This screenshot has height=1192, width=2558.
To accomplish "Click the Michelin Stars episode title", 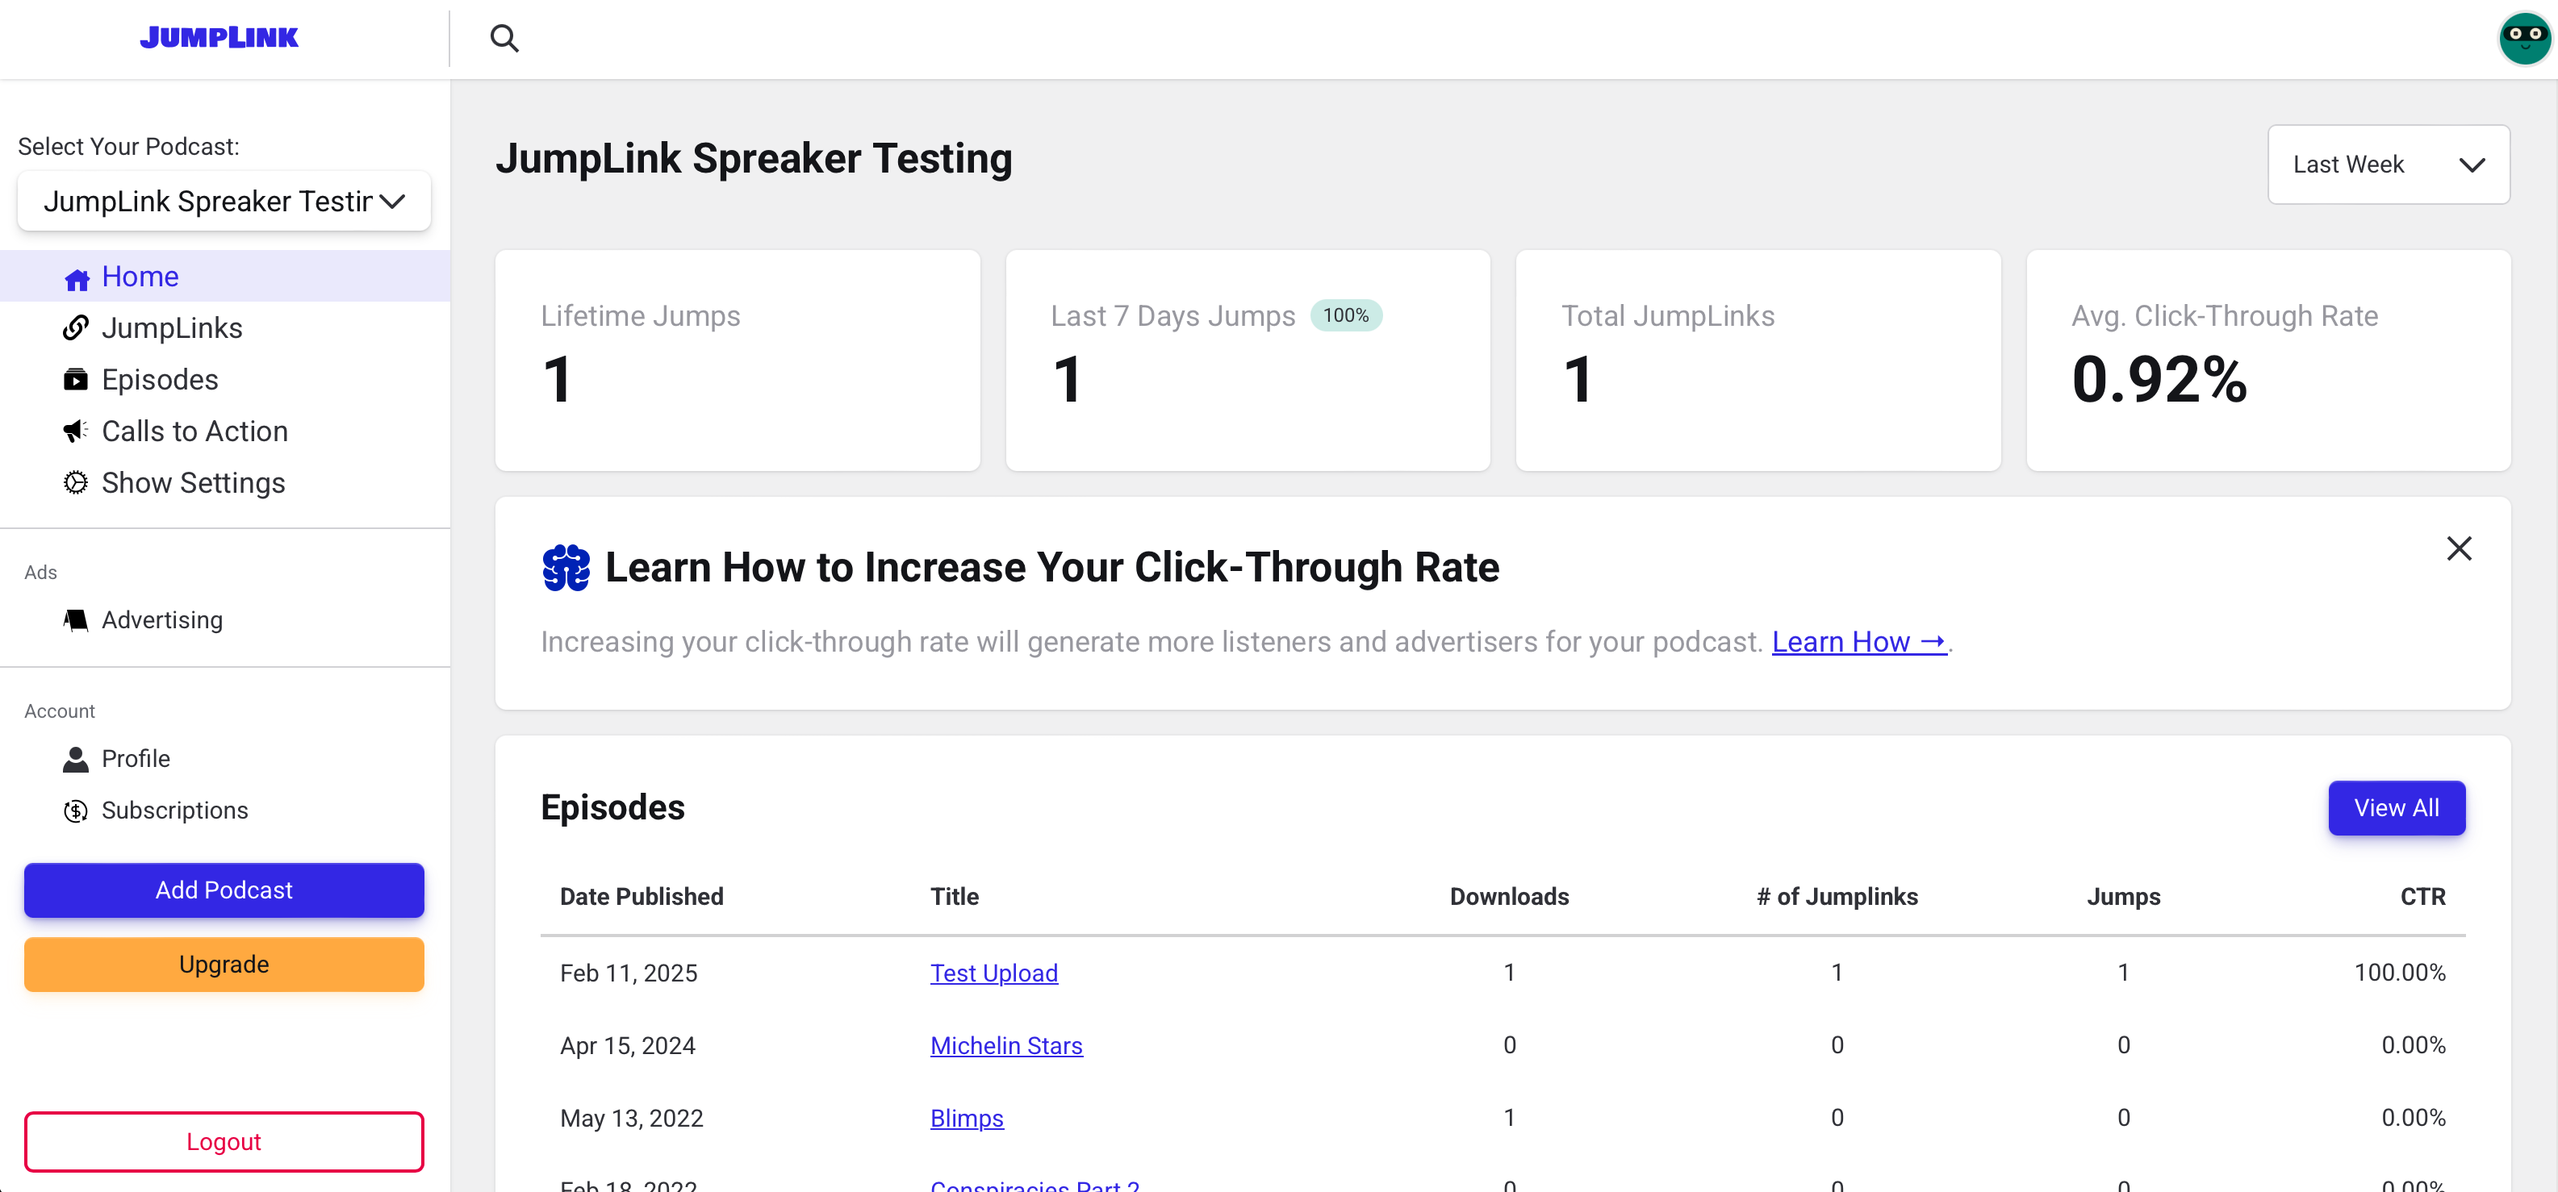I will tap(1005, 1045).
